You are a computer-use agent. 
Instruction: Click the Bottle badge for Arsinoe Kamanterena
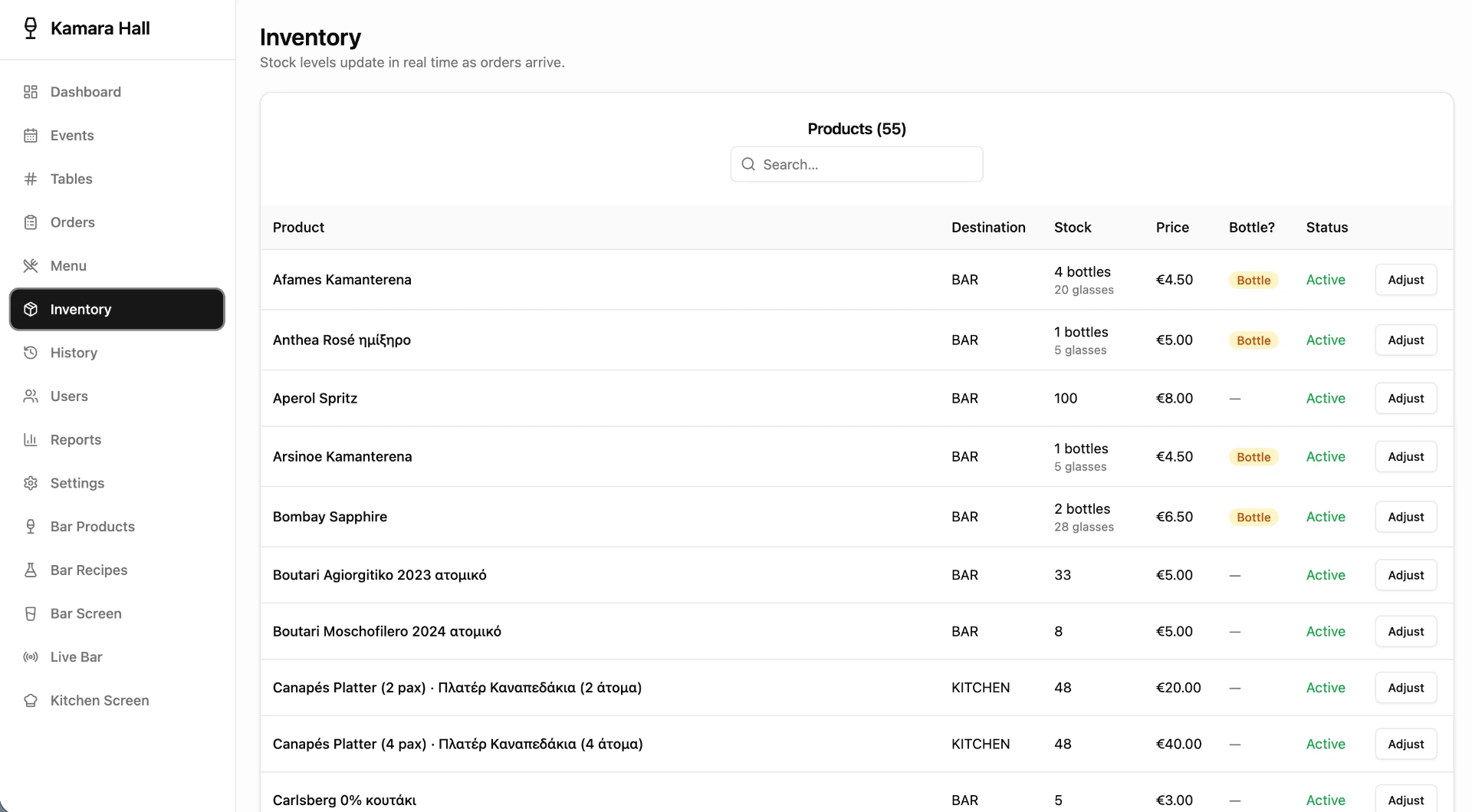(1253, 456)
